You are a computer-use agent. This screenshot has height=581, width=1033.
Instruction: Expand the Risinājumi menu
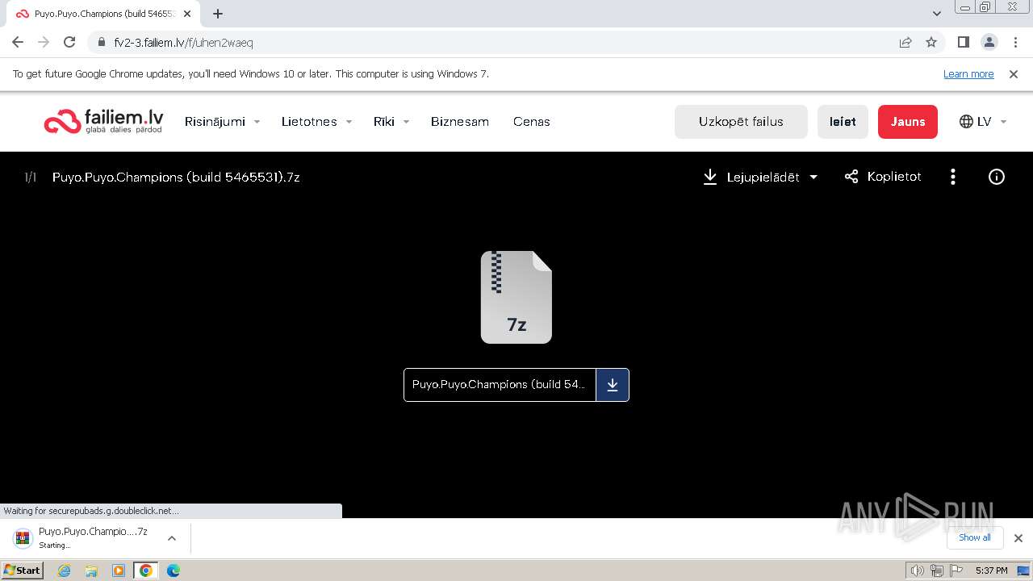222,122
